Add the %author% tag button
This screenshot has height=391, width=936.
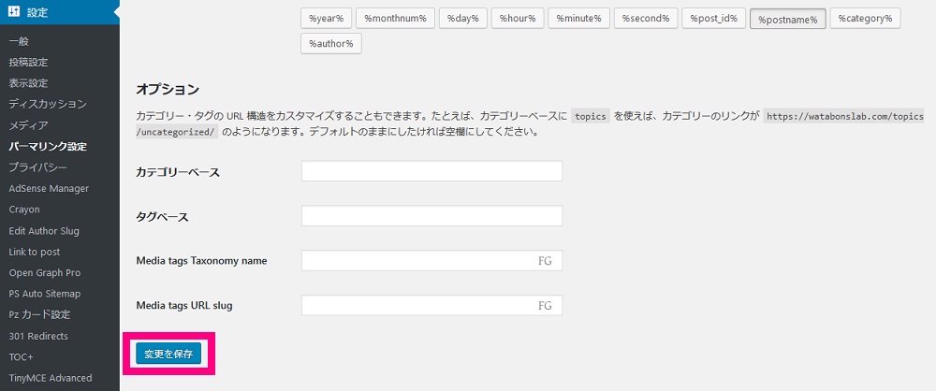click(330, 44)
